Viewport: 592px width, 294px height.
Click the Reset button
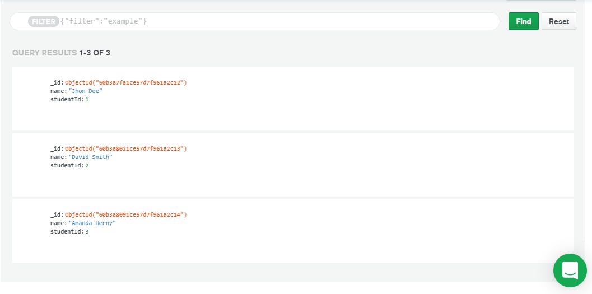coord(559,21)
